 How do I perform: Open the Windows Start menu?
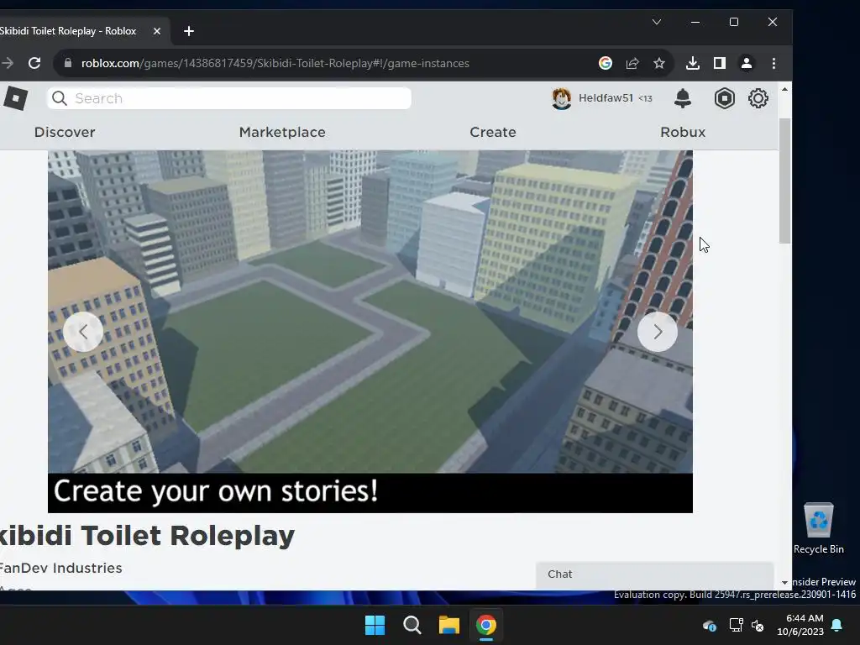click(375, 625)
